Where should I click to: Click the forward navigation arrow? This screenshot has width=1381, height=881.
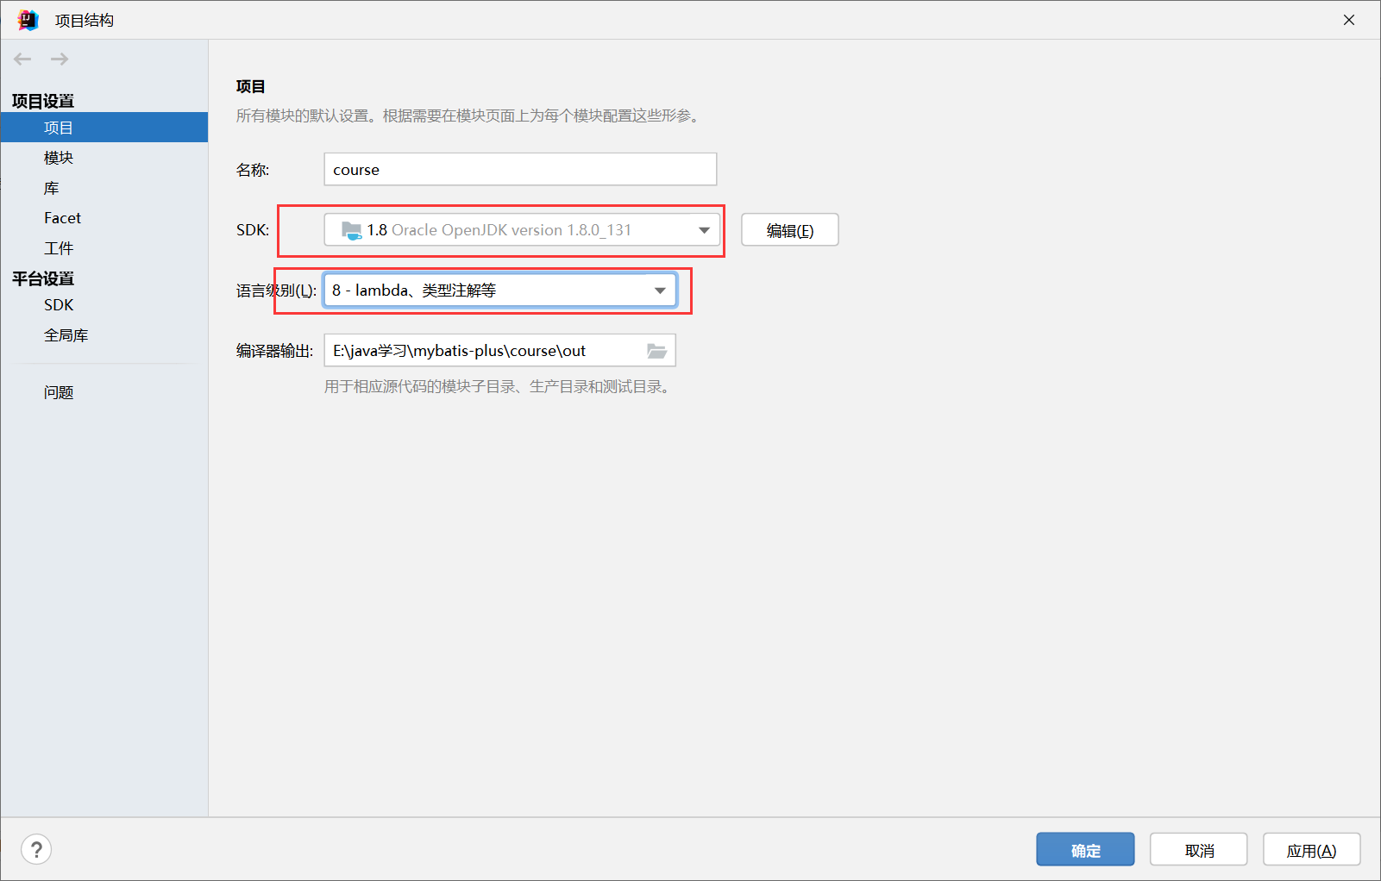60,59
